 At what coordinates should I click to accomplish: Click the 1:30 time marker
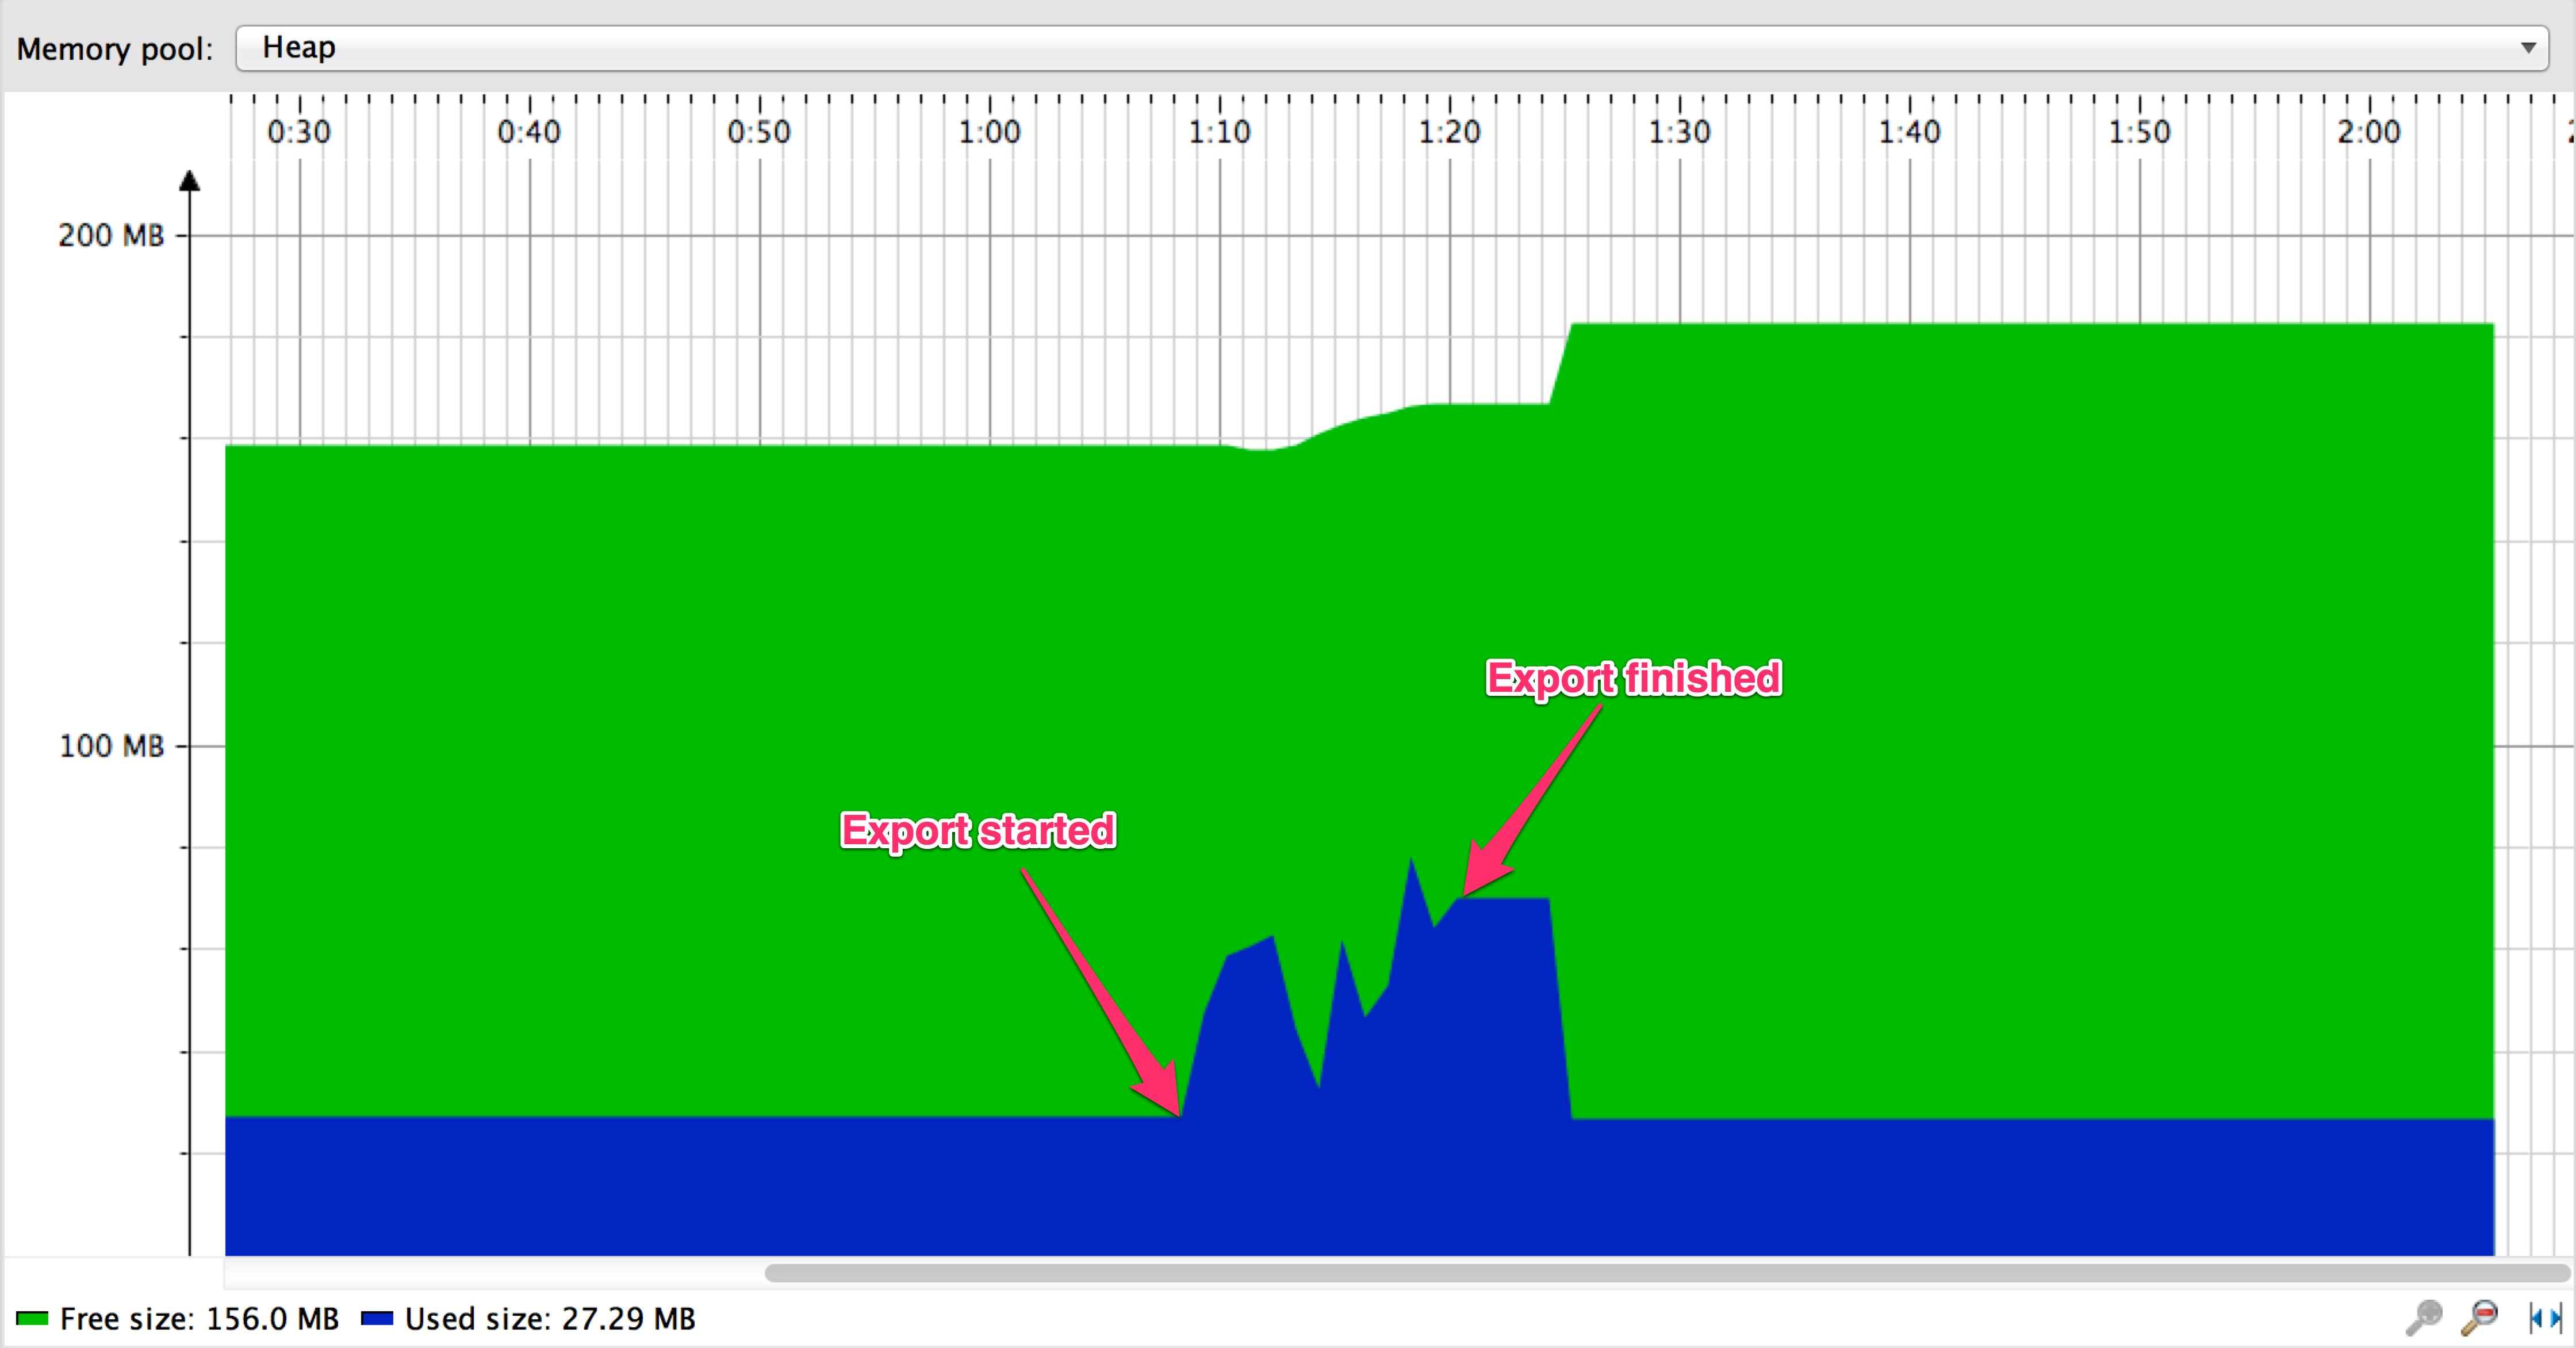[x=1679, y=132]
